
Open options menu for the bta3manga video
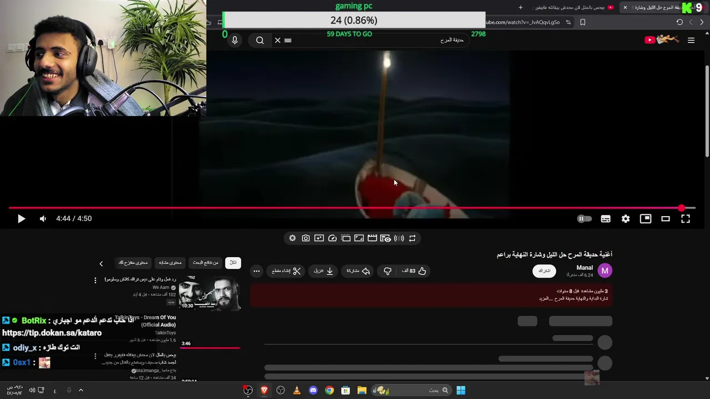95,356
